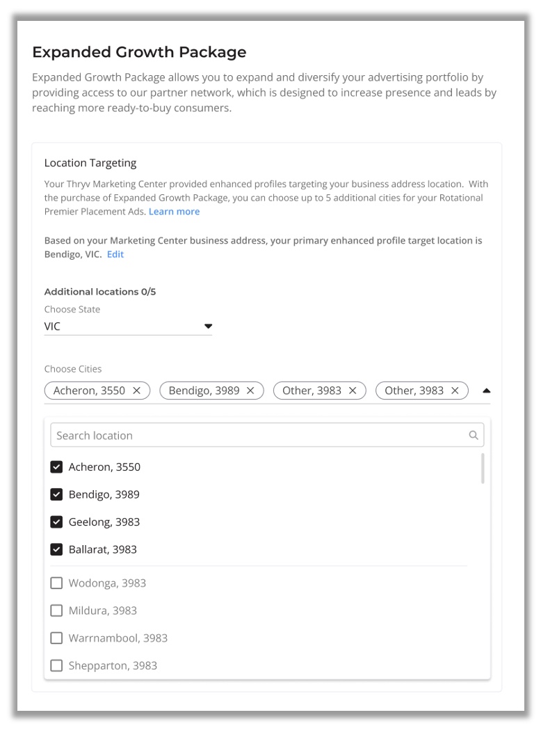541x731 pixels.
Task: Deselect the Ballarat, 3983 checkbox
Action: (x=57, y=550)
